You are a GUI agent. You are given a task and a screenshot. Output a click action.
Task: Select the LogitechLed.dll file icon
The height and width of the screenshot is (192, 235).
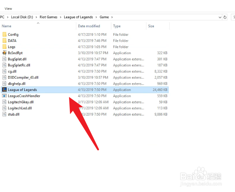4,108
